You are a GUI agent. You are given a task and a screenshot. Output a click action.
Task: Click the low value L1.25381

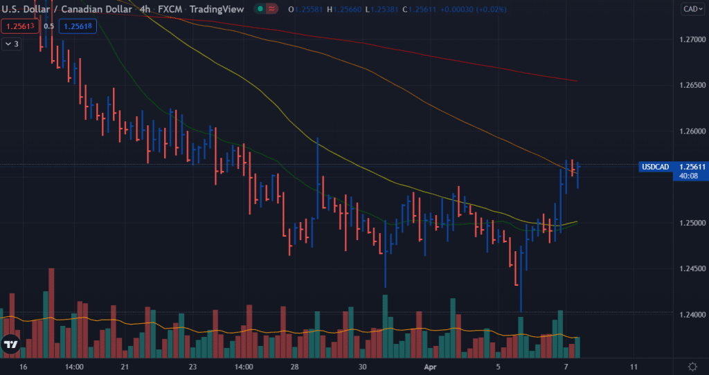coord(382,9)
